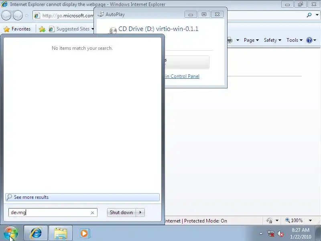
Task: Open the Tools menu
Action: click(295, 40)
